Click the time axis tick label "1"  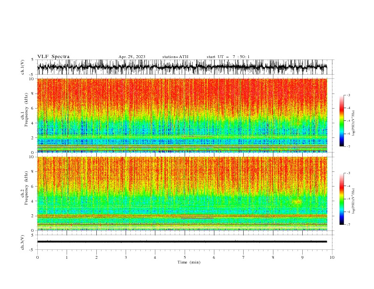67,257
